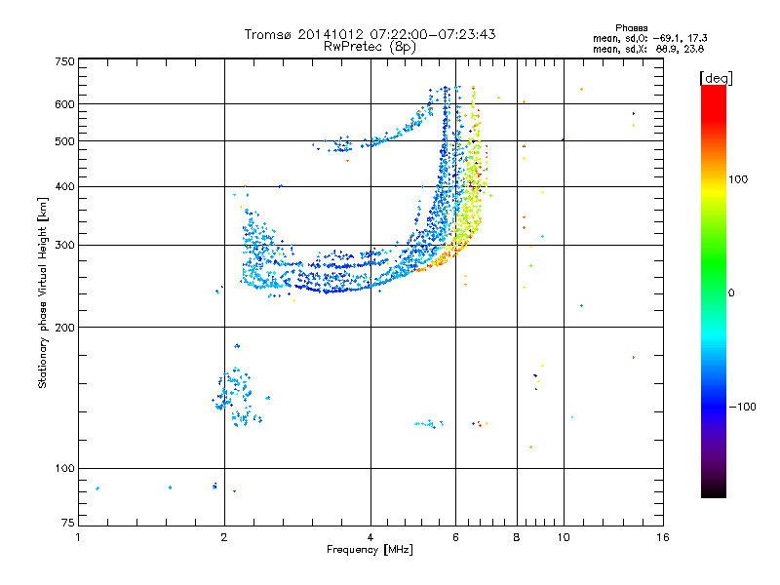This screenshot has height=585, width=780.
Task: Click the 200 tick label on height axis
Action: tap(64, 328)
